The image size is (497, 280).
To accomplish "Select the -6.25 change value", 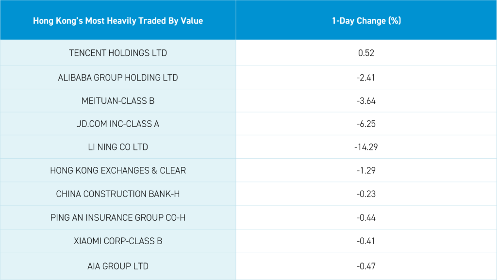I will (x=366, y=124).
